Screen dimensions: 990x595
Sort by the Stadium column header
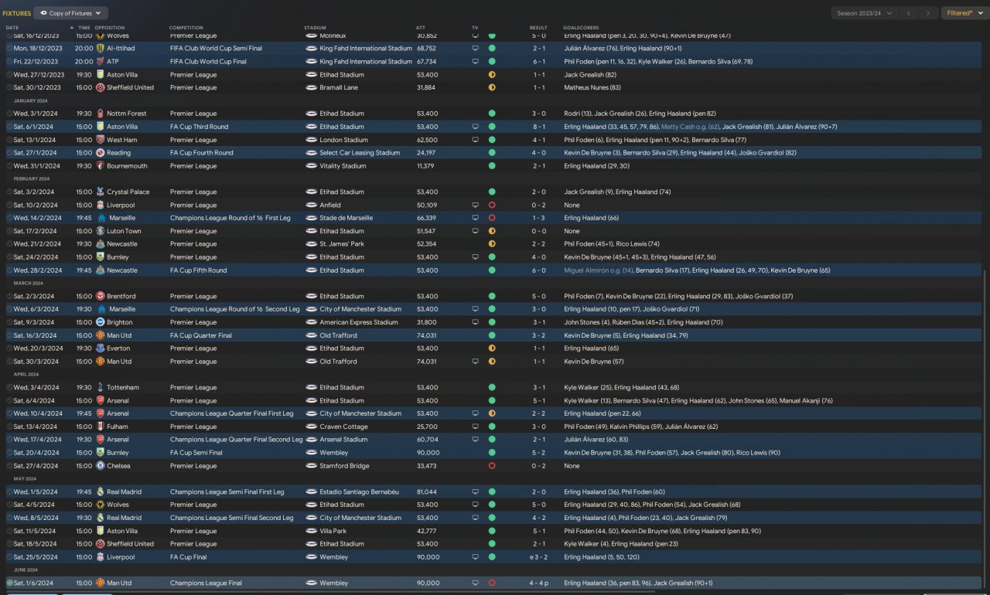(x=315, y=28)
